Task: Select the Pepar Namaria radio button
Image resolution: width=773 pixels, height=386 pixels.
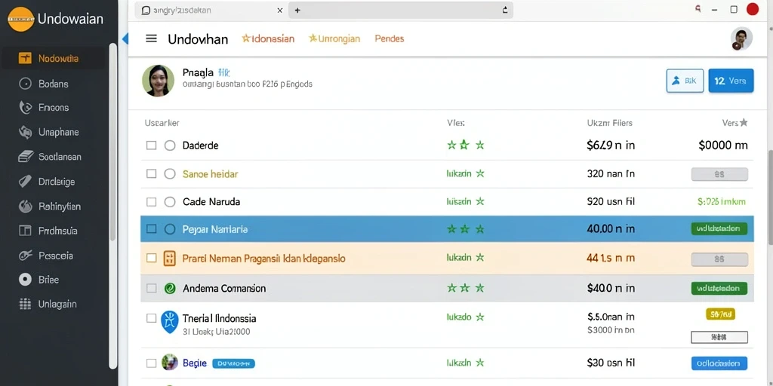Action: pos(170,229)
